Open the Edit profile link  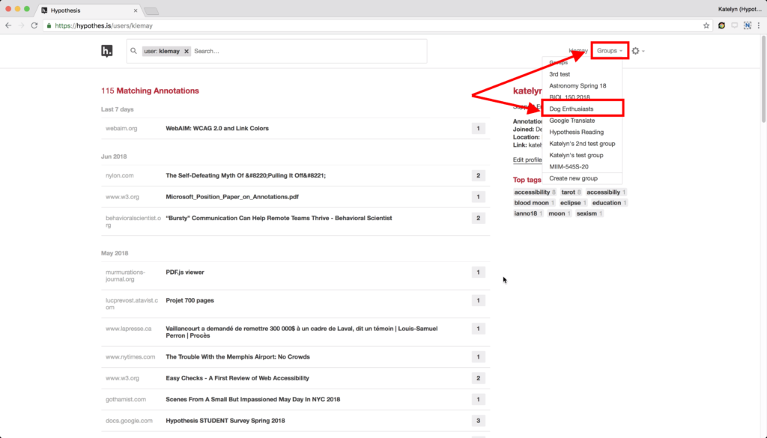point(527,159)
